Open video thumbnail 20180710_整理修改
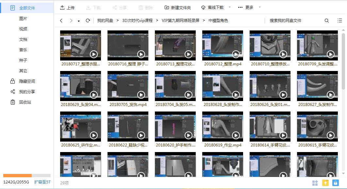This screenshot has height=189, width=347. tap(270, 45)
